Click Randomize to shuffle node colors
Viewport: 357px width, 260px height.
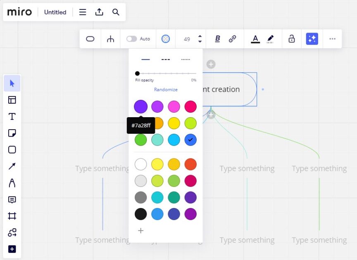click(165, 90)
